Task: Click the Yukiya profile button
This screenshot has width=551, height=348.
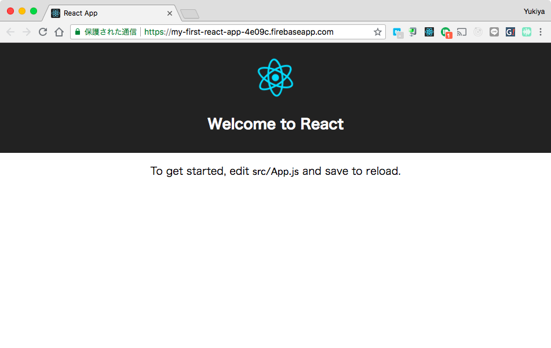Action: [534, 12]
